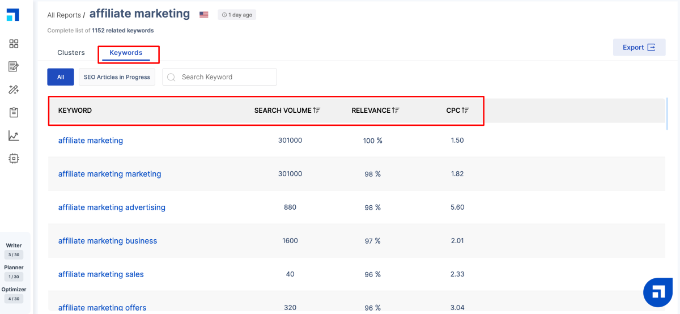Open the analytics chart icon
This screenshot has width=680, height=314.
pos(14,136)
